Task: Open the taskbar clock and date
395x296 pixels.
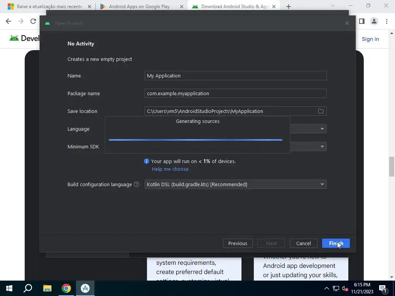Action: pos(362,288)
